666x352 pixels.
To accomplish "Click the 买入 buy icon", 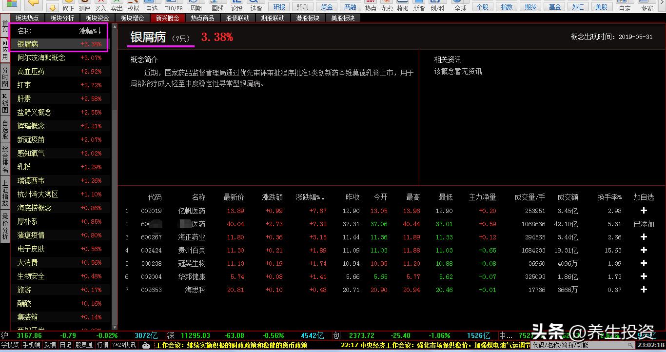I will coord(100,6).
